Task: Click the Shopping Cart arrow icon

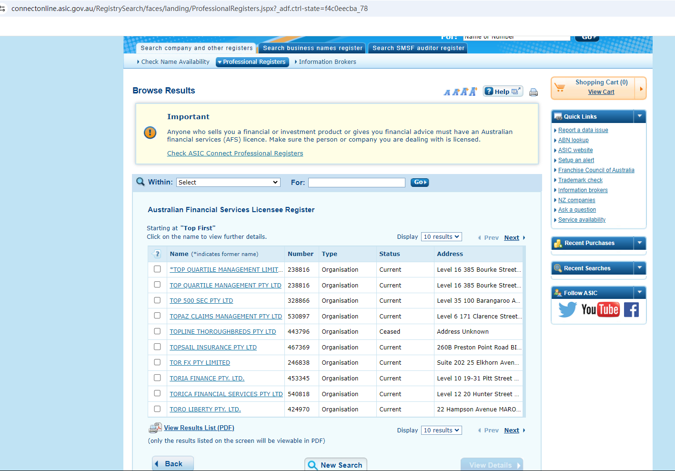Action: click(641, 89)
